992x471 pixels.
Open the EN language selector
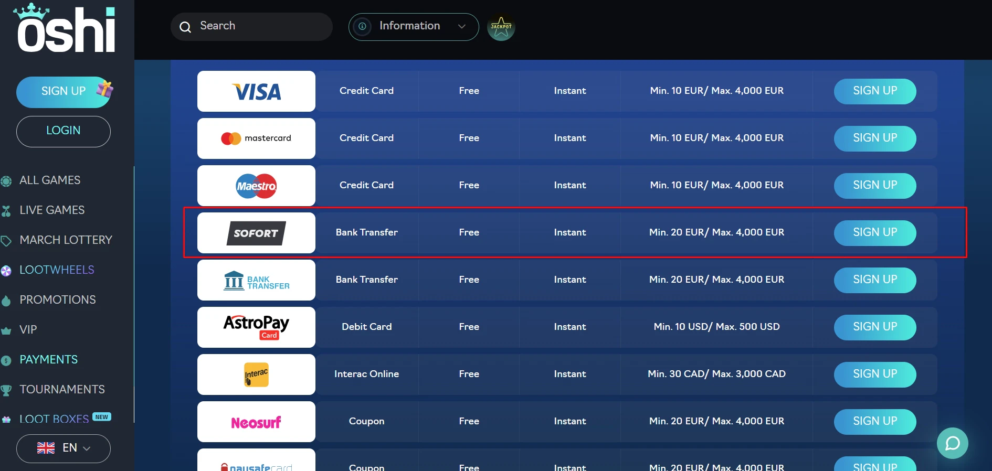pos(64,448)
